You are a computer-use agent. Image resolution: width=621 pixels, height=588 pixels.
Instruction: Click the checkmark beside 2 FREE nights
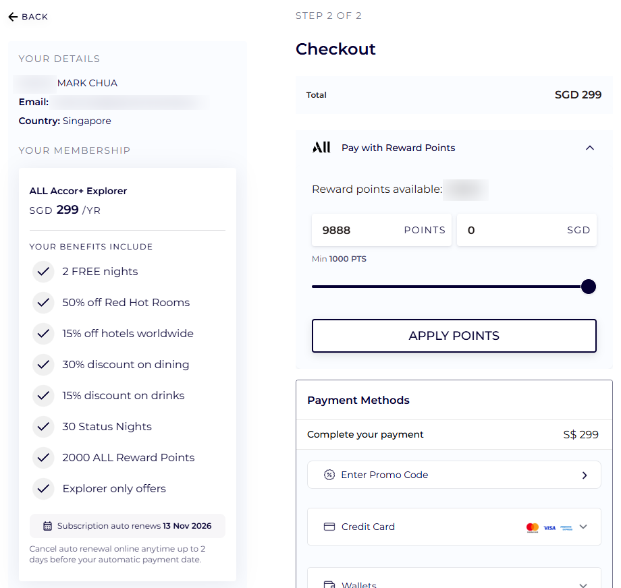pos(44,272)
